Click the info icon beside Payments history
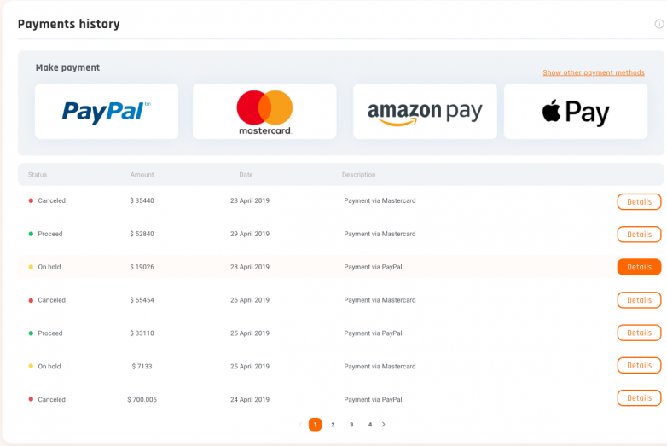This screenshot has height=446, width=667. [x=659, y=24]
